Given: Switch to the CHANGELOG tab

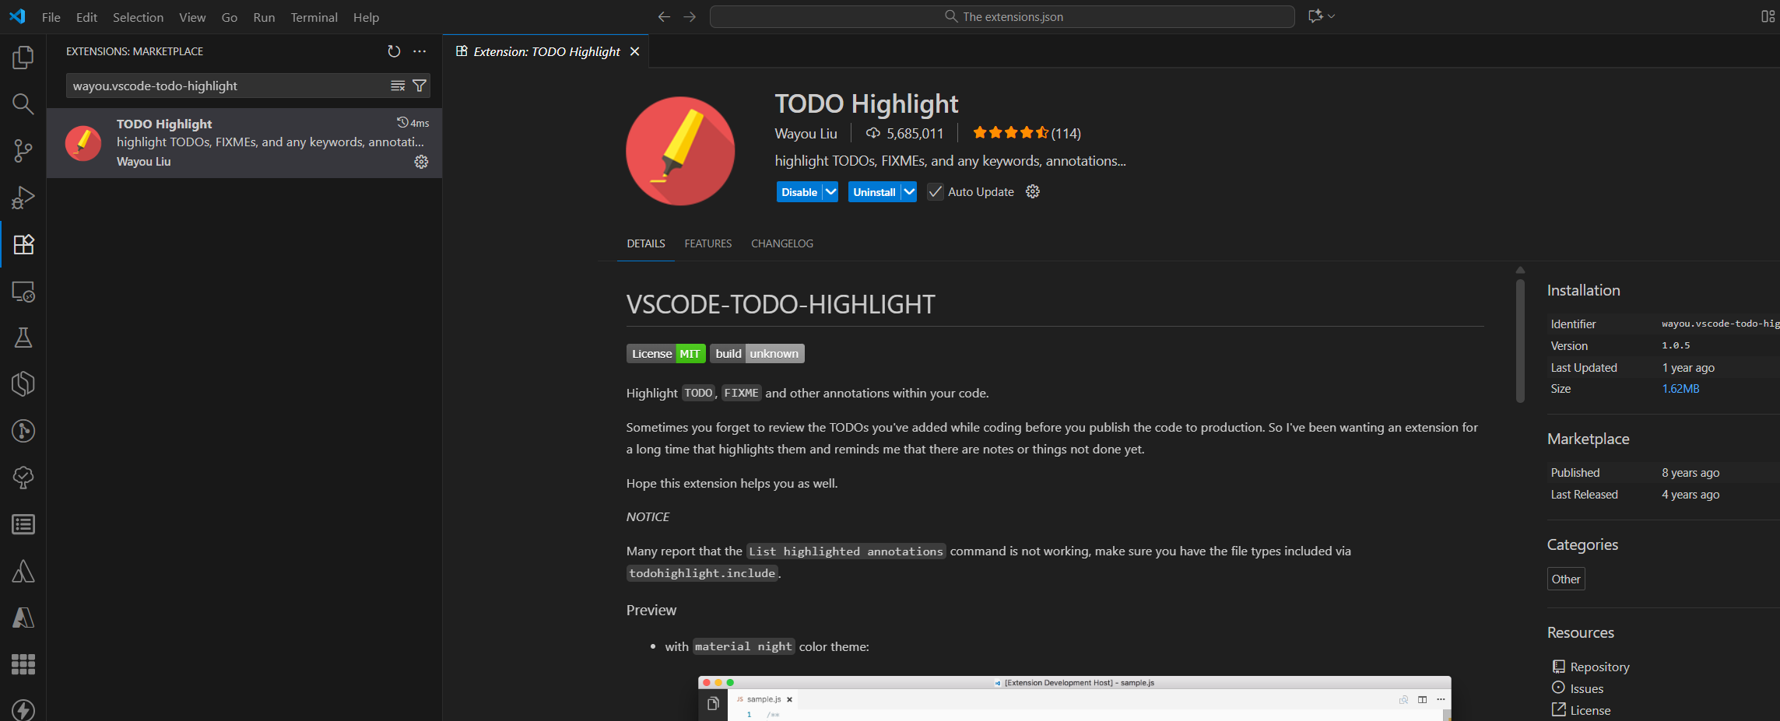Looking at the screenshot, I should (782, 243).
